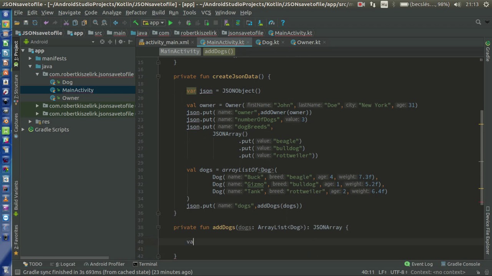Screen dimensions: 492x276
Task: Click the Undo arrow icon
Action: point(46,23)
